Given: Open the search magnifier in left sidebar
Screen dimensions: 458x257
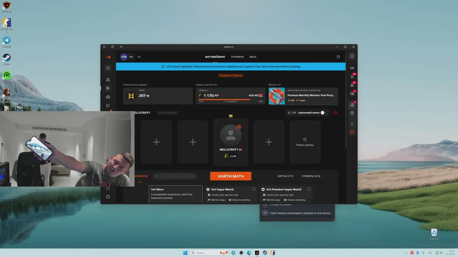Looking at the screenshot, I should pyautogui.click(x=108, y=68).
